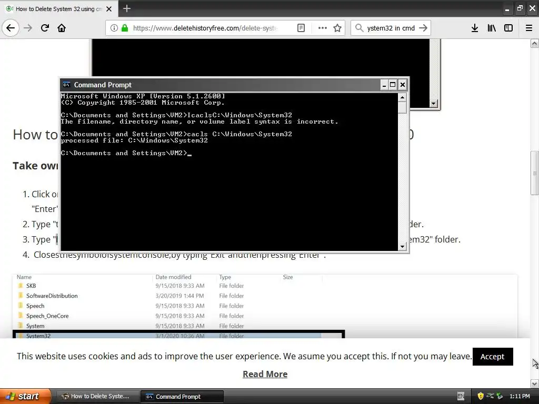Open the Library menu
This screenshot has width=539, height=404.
pos(492,28)
